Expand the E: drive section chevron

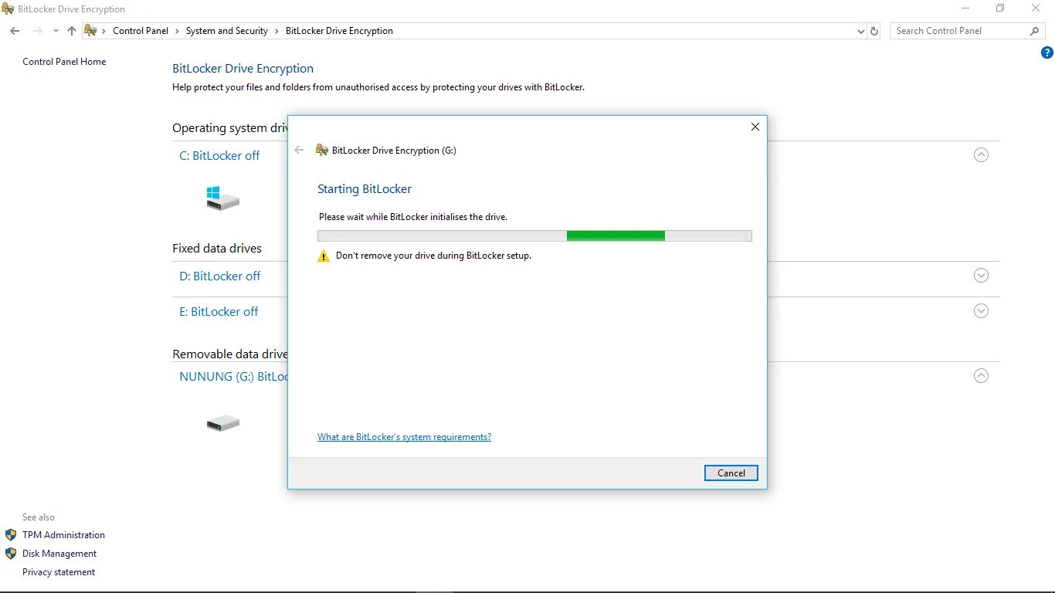(x=981, y=310)
